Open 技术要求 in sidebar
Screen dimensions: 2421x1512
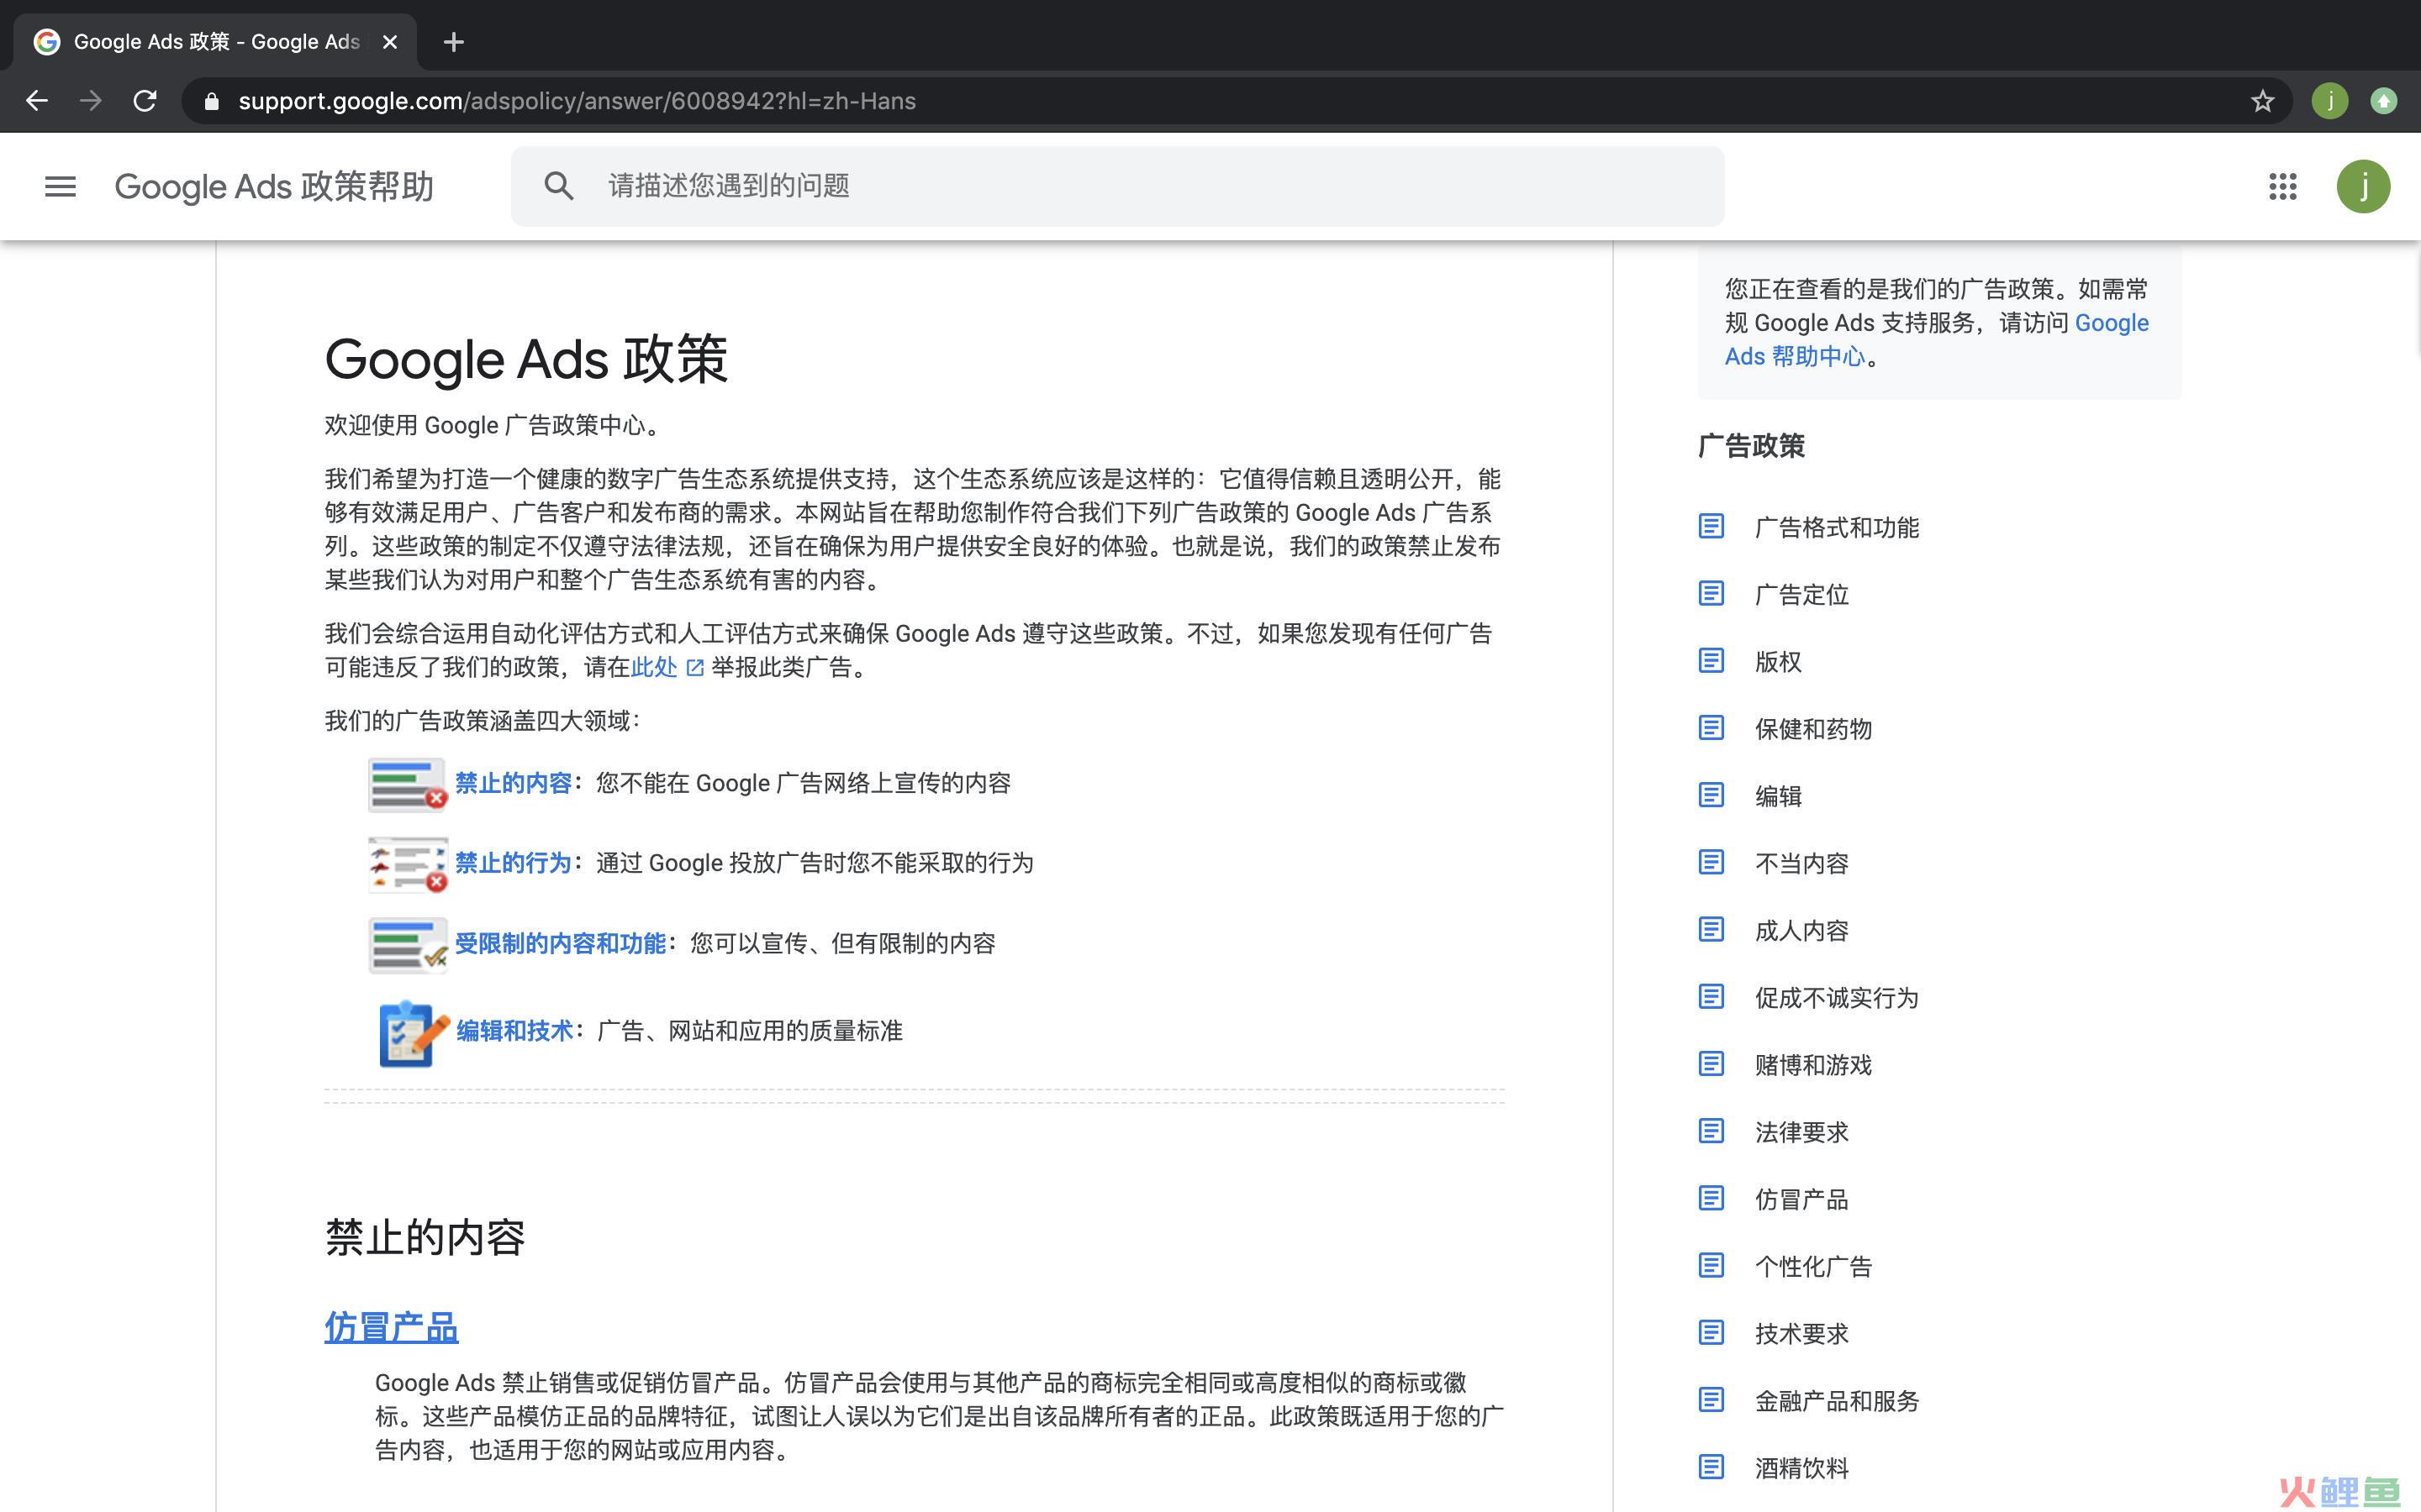tap(1801, 1333)
